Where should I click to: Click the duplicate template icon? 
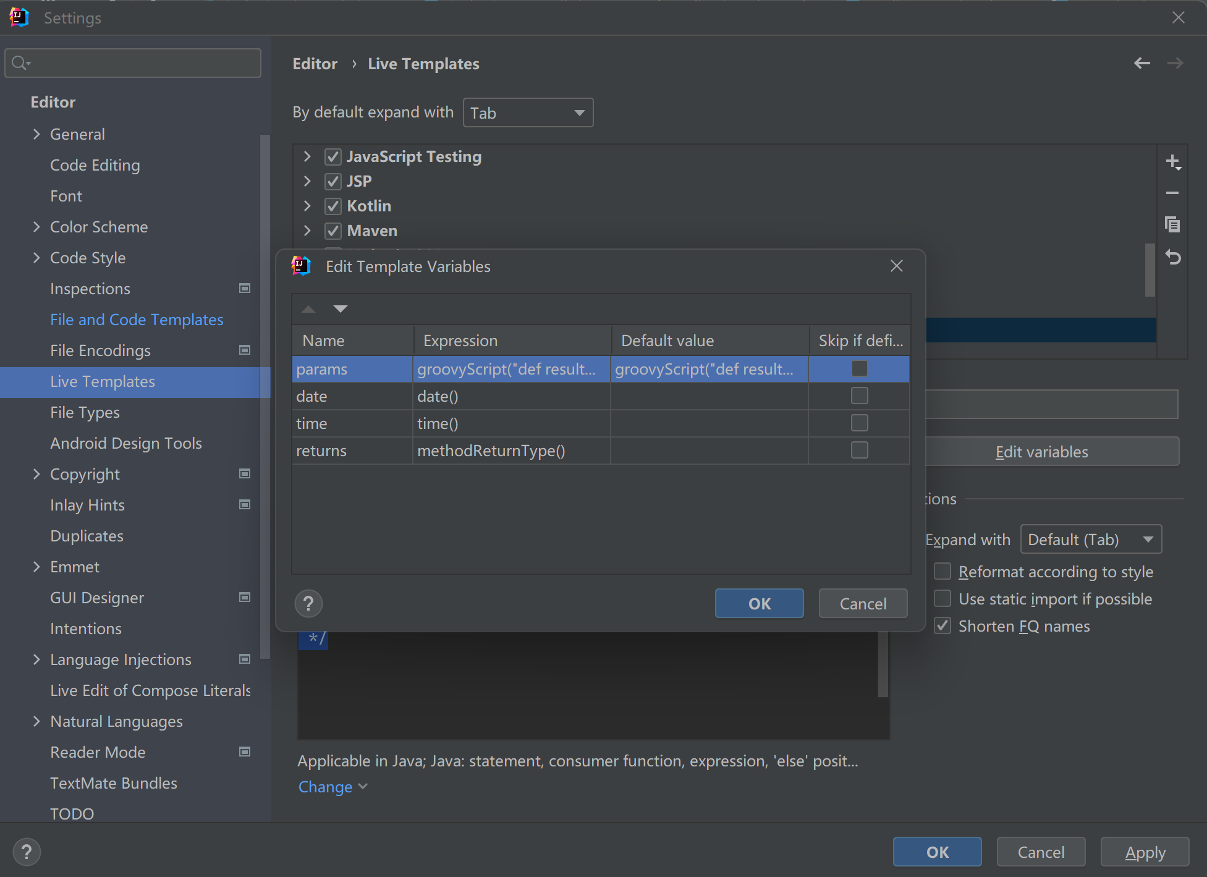tap(1172, 224)
